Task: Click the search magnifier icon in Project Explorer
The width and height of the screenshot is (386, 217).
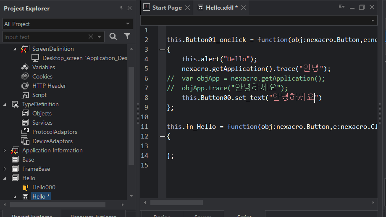Action: [x=113, y=37]
